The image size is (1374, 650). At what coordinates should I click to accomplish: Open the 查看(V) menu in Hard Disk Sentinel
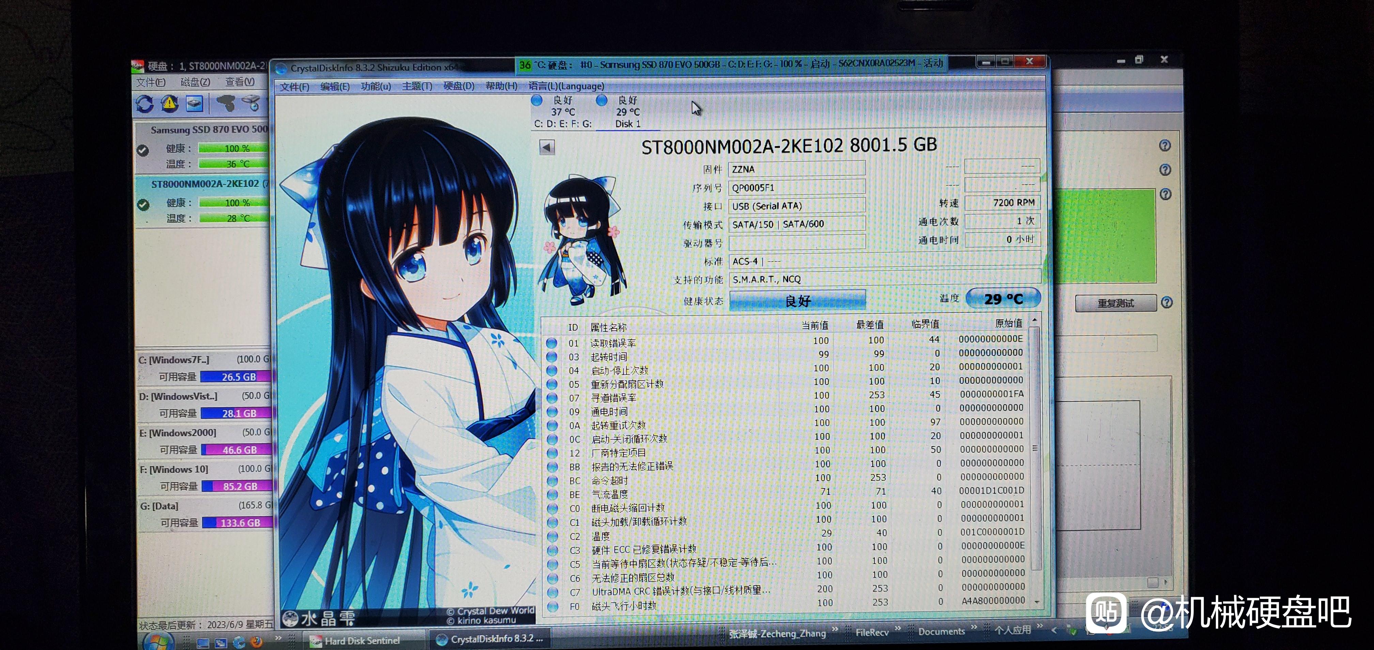(240, 81)
